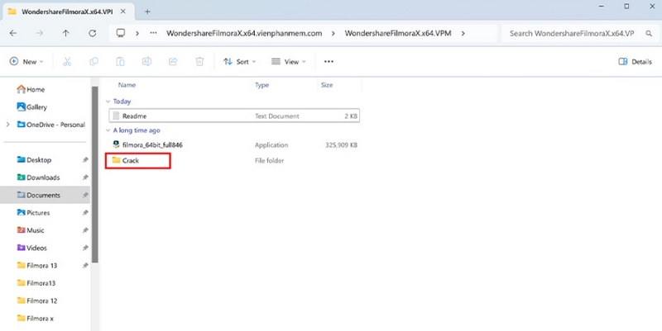
Task: Click the navigation pane scrollbar
Action: point(95,175)
